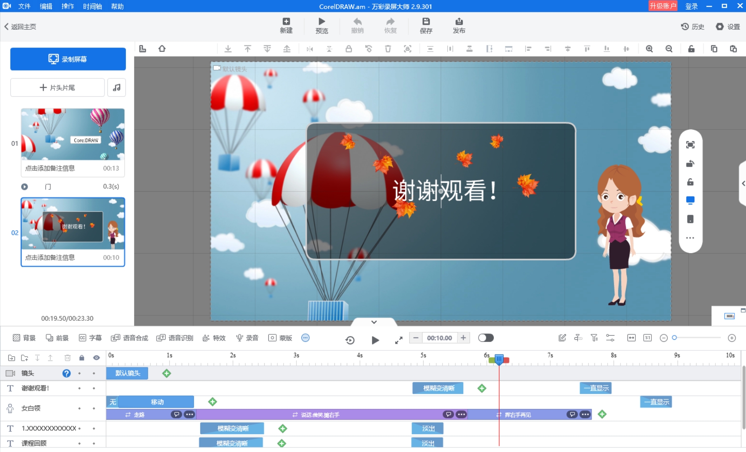This screenshot has width=746, height=452.
Task: Click the 发布 (Publish) icon
Action: (459, 25)
